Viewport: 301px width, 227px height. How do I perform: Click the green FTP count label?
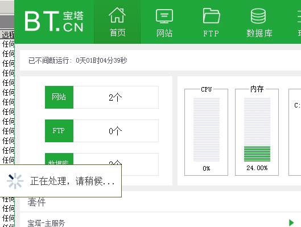pos(59,131)
